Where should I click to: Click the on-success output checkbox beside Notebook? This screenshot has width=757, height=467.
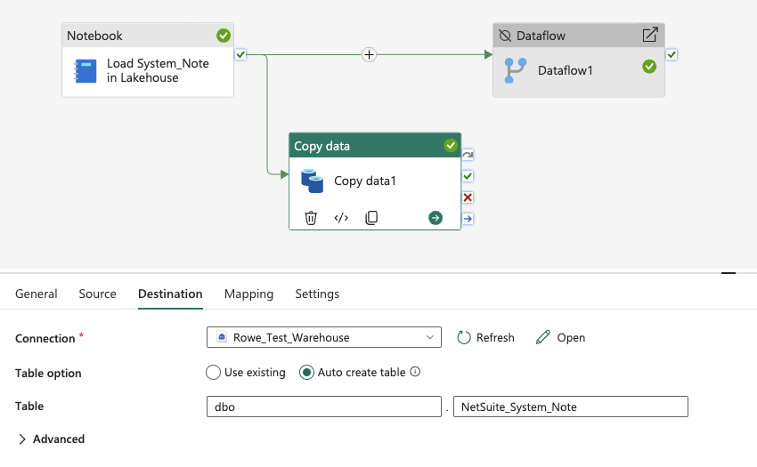coord(240,54)
